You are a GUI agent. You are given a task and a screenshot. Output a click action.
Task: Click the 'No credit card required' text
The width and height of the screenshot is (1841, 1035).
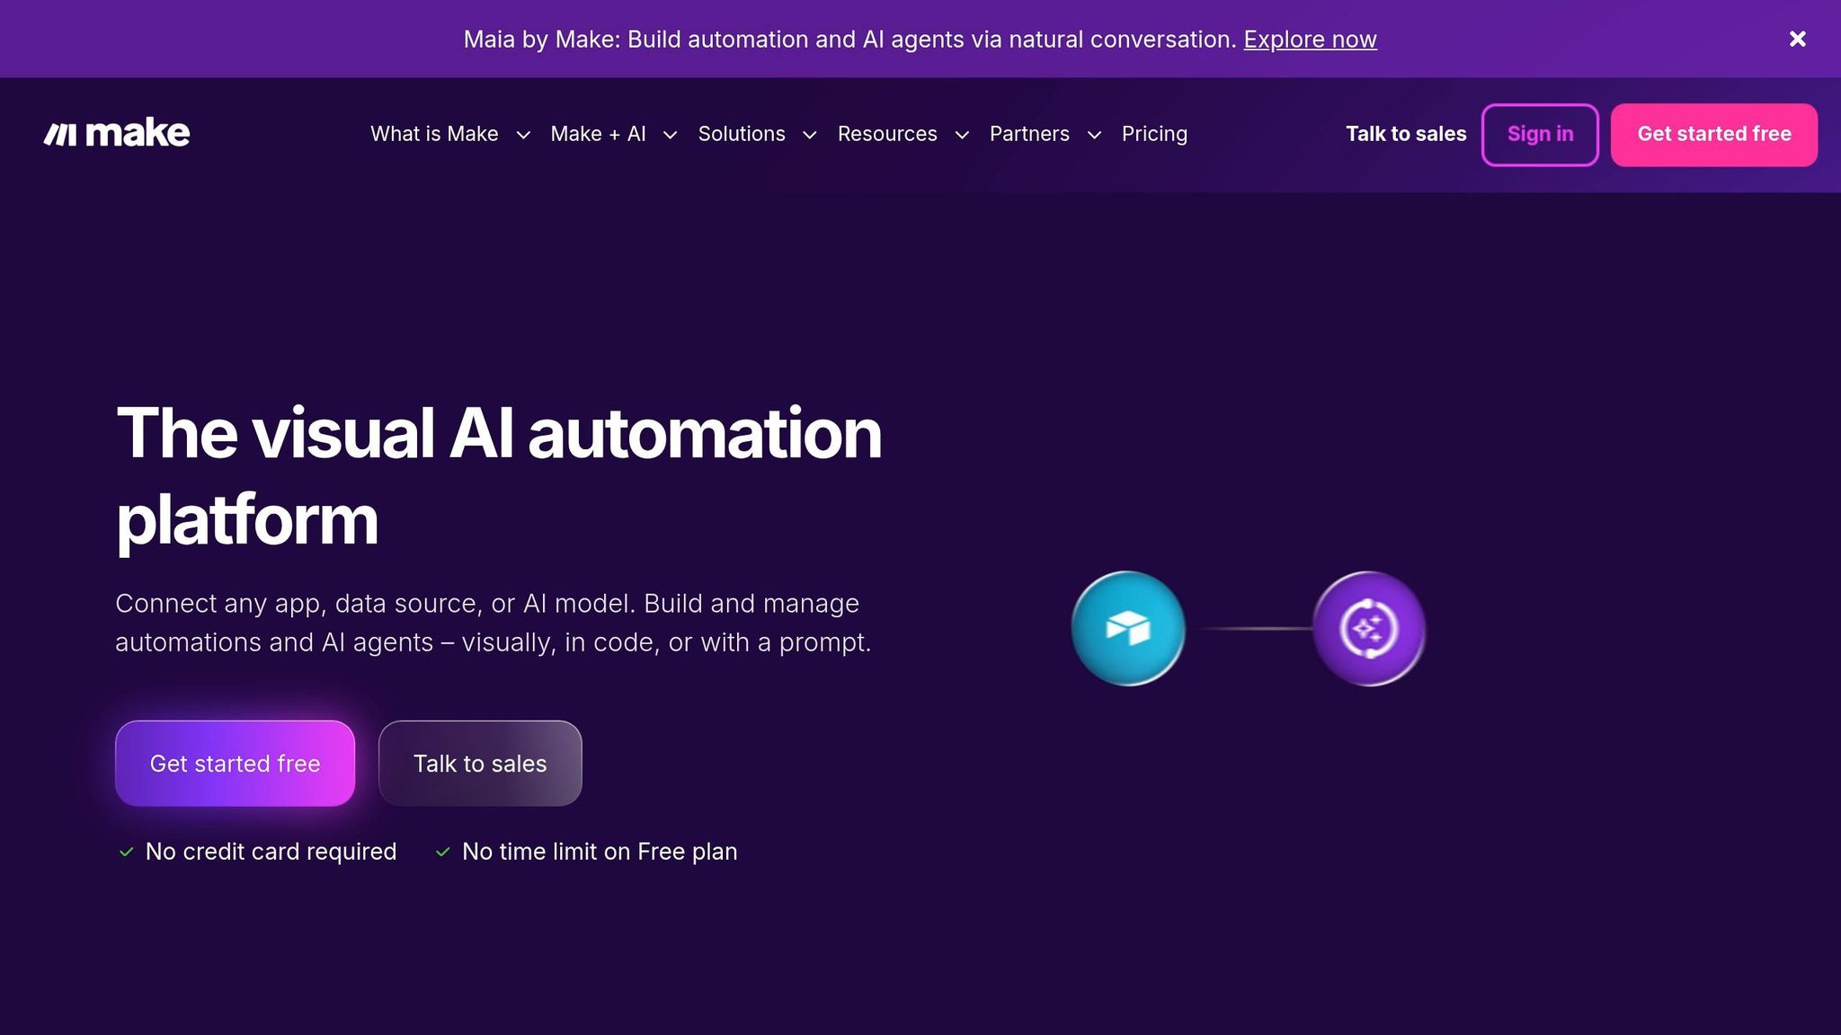(271, 852)
